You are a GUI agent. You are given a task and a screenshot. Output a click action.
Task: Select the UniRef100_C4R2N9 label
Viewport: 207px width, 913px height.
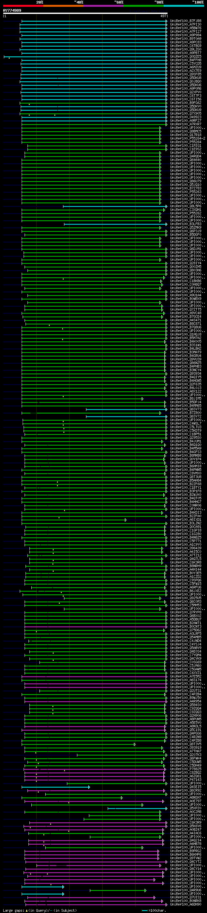tap(185, 737)
